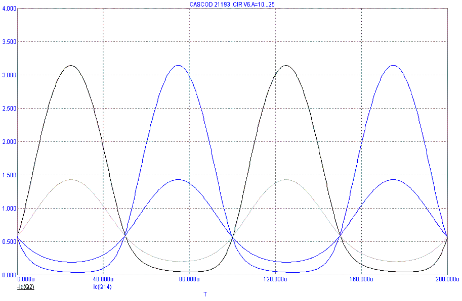This screenshot has height=301, width=462.
Task: Click the 160.000u time axis label
Action: (361, 279)
